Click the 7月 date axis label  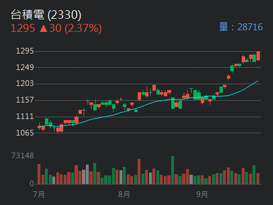pos(39,194)
